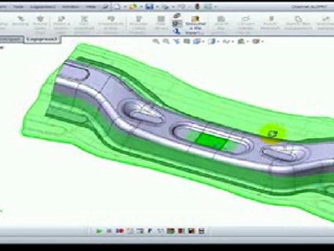Click the Print icon in top toolbar
The width and height of the screenshot is (334, 251).
point(165,7)
